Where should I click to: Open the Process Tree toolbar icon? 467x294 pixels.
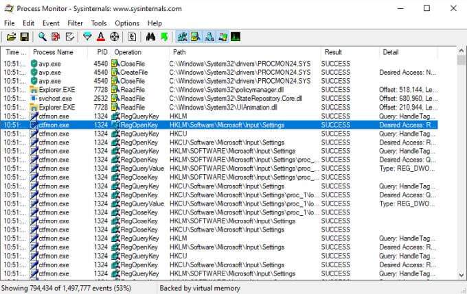pyautogui.click(x=133, y=37)
